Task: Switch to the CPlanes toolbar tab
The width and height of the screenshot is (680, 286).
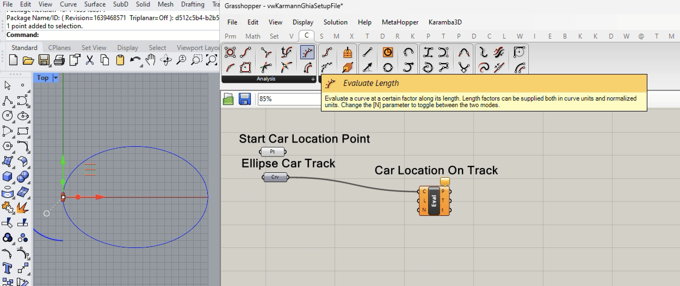Action: (x=59, y=48)
